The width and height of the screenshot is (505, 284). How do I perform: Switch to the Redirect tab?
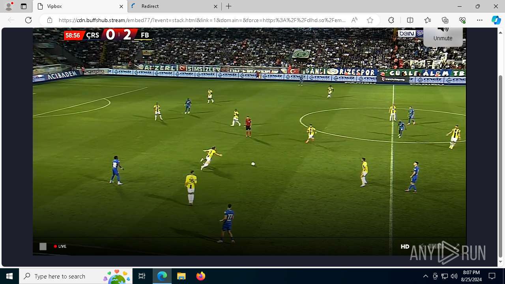[174, 6]
